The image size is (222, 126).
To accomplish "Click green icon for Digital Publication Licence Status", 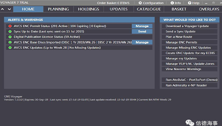I will pyautogui.click(x=10, y=37).
